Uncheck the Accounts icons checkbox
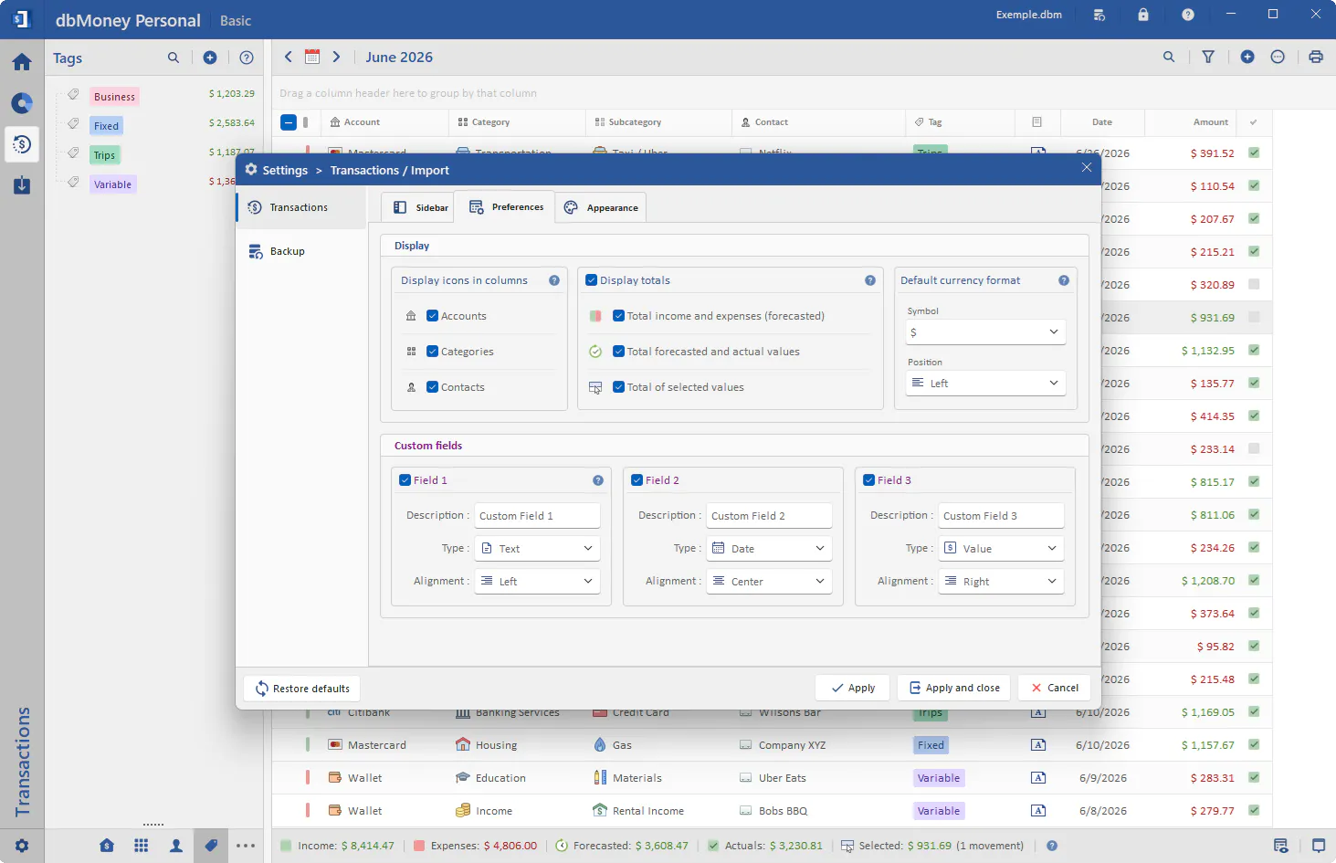1336x863 pixels. [433, 316]
